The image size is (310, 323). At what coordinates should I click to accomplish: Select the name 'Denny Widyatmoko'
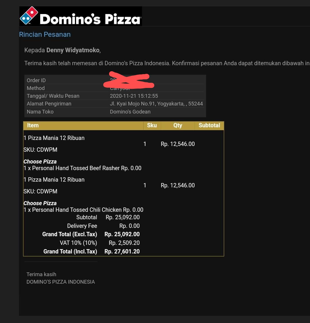73,50
